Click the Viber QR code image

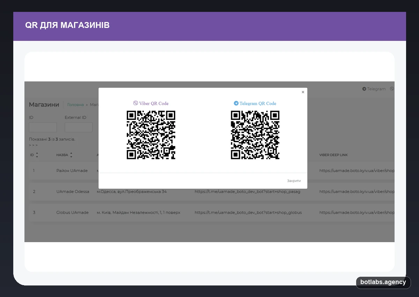coord(151,135)
